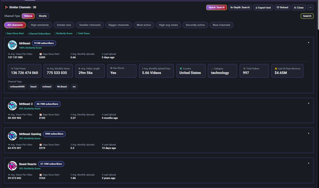319x188 pixels.
Task: Click the 4 months ago upload text
Action: coord(110,118)
